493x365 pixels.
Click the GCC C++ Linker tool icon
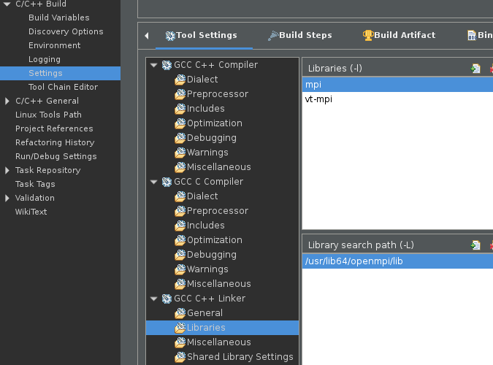[166, 299]
